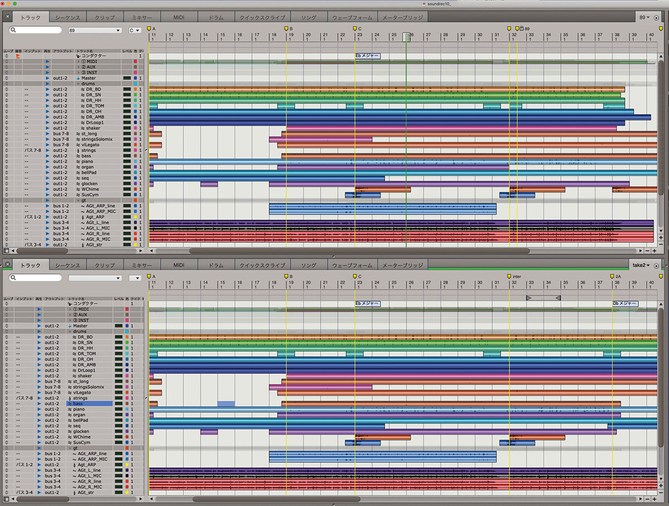Screen dimensions: 669x506
Task: Toggle play-enable for DR_SN track in take2 window
Action: pos(39,343)
